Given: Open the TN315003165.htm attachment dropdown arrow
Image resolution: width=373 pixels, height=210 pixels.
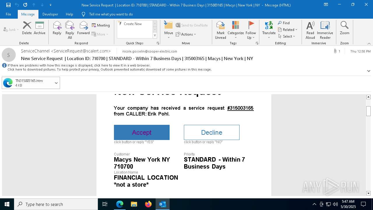Looking at the screenshot, I should [x=56, y=83].
